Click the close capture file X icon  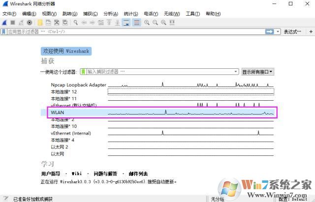[x=57, y=23]
